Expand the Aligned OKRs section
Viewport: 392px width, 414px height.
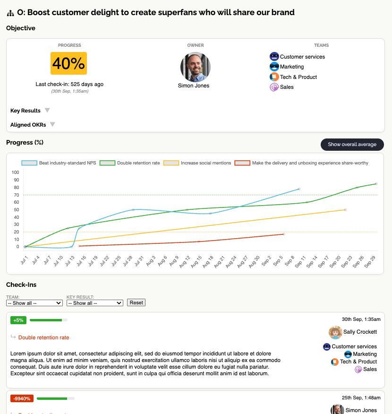click(32, 124)
